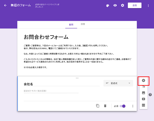Open form settings gear icon
Image resolution: width=154 pixels, height=121 pixels.
point(123,5)
